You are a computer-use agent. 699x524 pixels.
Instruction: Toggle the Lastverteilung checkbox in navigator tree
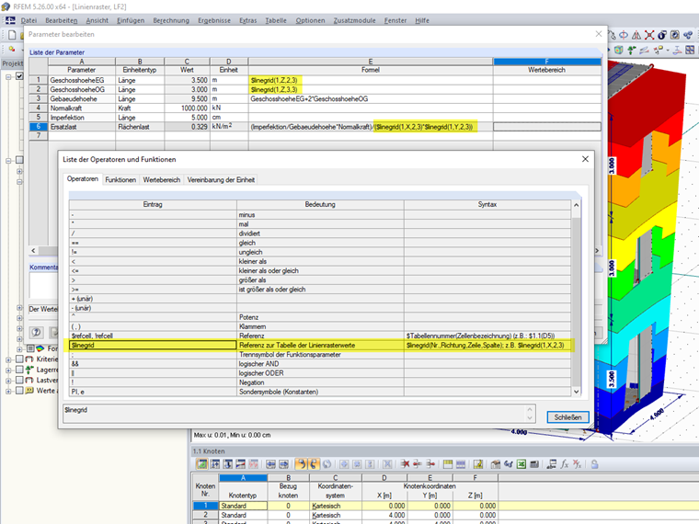pyautogui.click(x=19, y=380)
